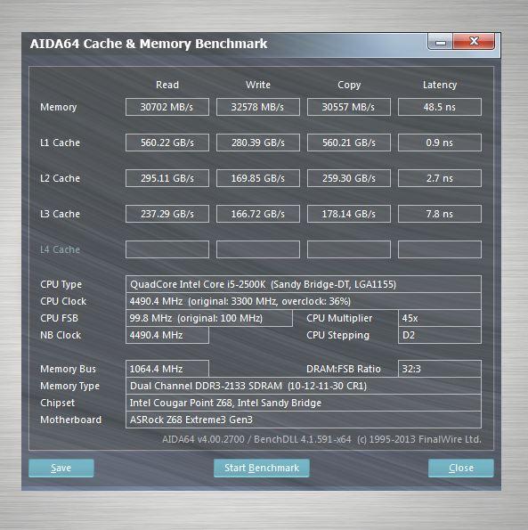Click Memory Bus value 1064.4 MHz
Viewport: 528px width, 530px height.
(x=167, y=369)
